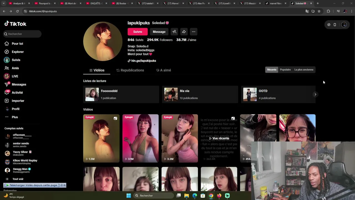Open the OOTD playlist

tap(278, 94)
